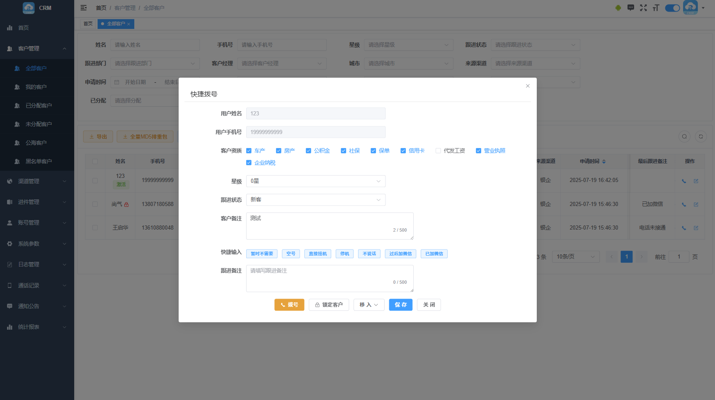
Task: Click the fullscreen toggle icon in header
Action: tap(643, 8)
